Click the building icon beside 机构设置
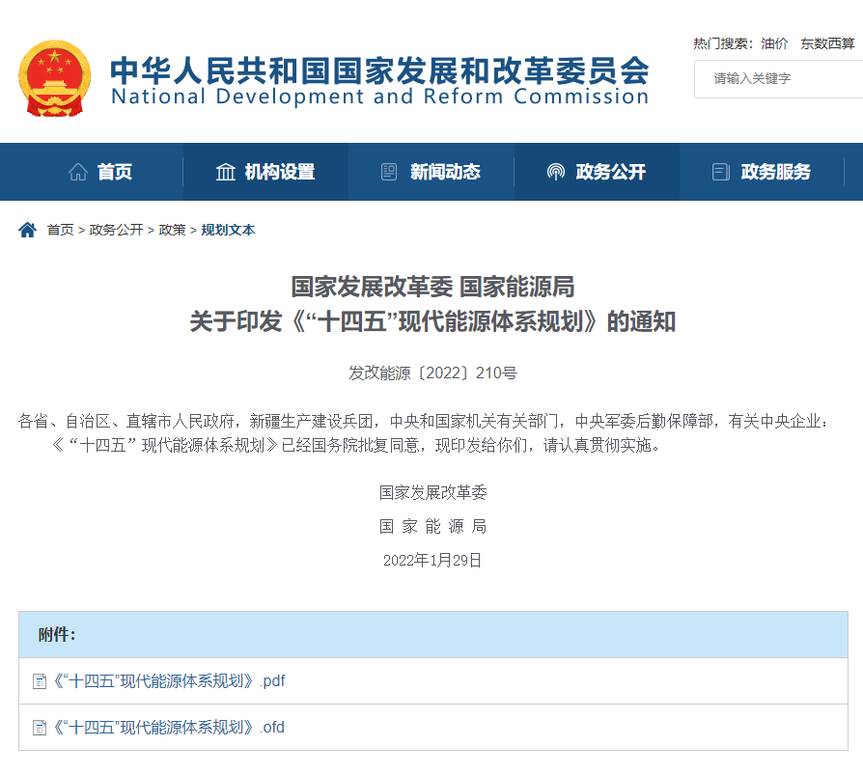Viewport: 863px width, 774px height. click(x=226, y=172)
